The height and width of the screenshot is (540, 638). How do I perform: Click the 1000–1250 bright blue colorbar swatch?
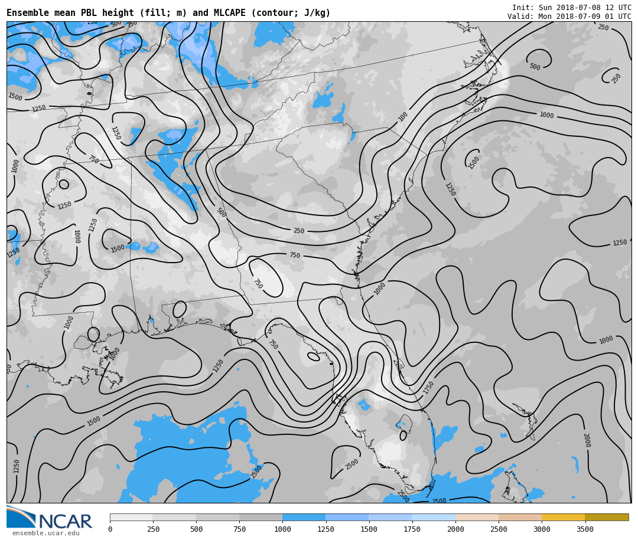304,517
